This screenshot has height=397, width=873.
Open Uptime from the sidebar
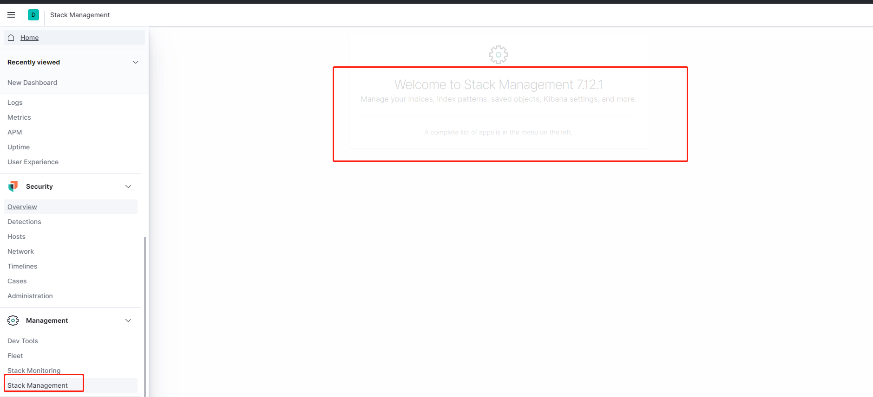19,147
